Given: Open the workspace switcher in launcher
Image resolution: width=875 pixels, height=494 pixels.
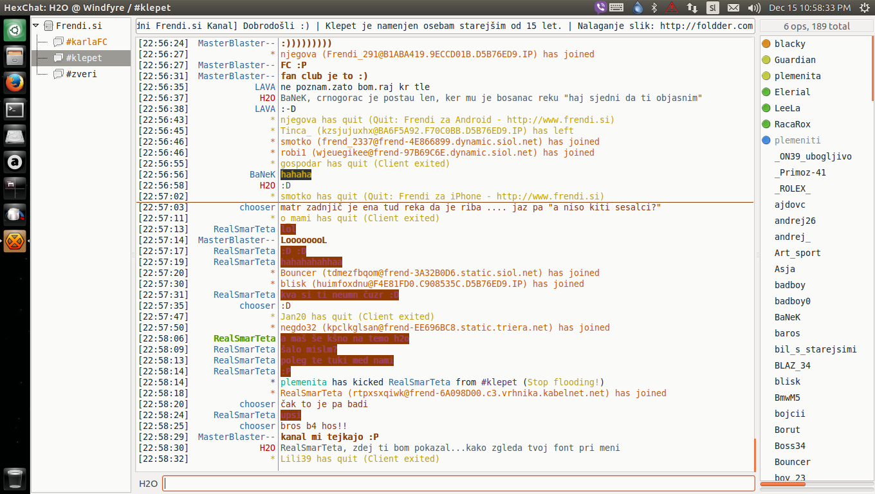Looking at the screenshot, I should coord(15,188).
